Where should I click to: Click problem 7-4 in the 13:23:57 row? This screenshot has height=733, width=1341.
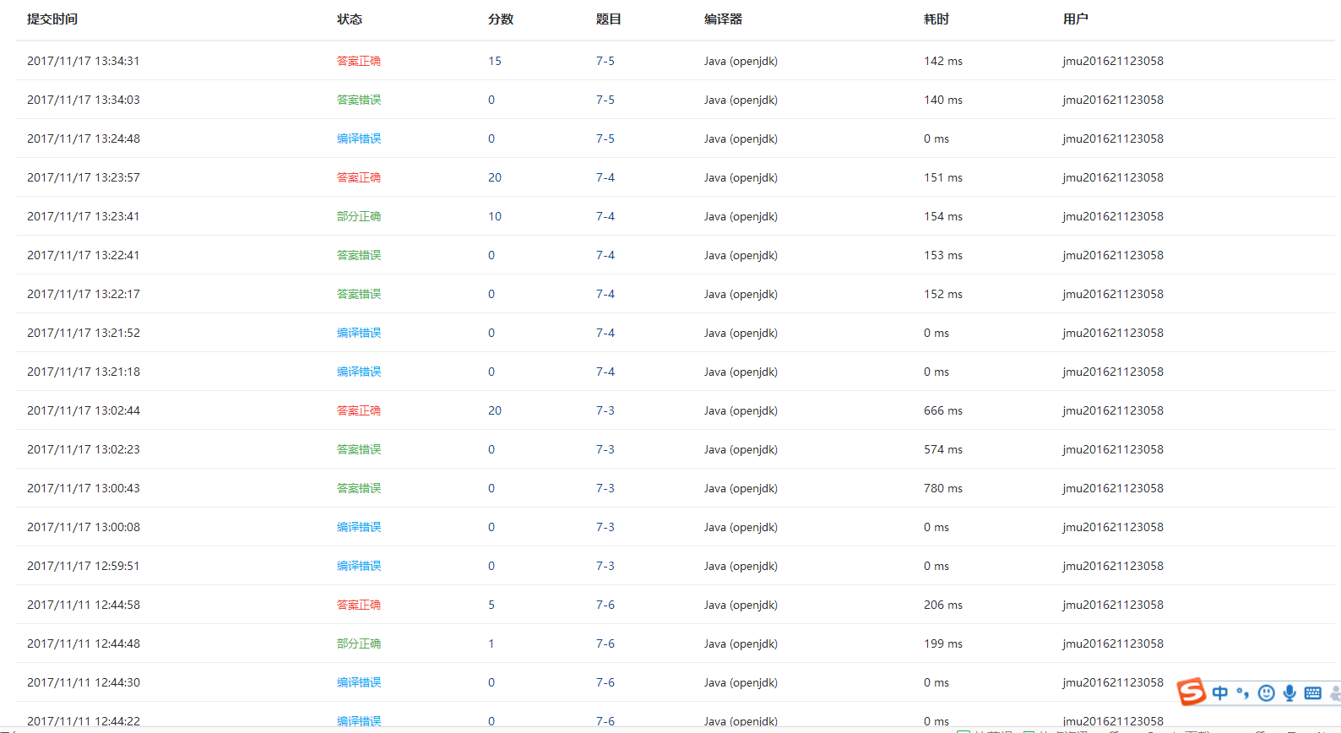pos(605,177)
